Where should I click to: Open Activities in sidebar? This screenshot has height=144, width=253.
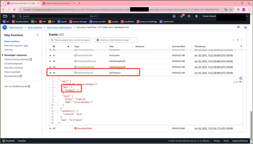tap(9, 50)
